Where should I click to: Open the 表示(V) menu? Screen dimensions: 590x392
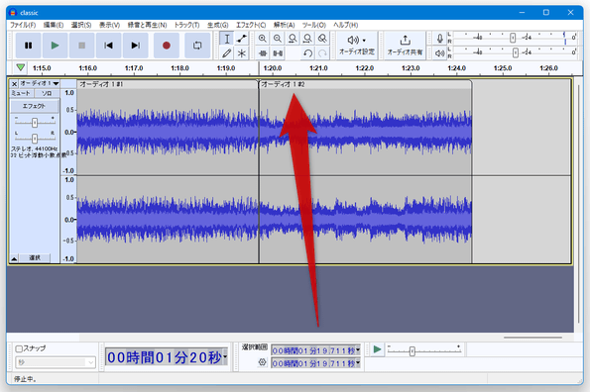109,25
